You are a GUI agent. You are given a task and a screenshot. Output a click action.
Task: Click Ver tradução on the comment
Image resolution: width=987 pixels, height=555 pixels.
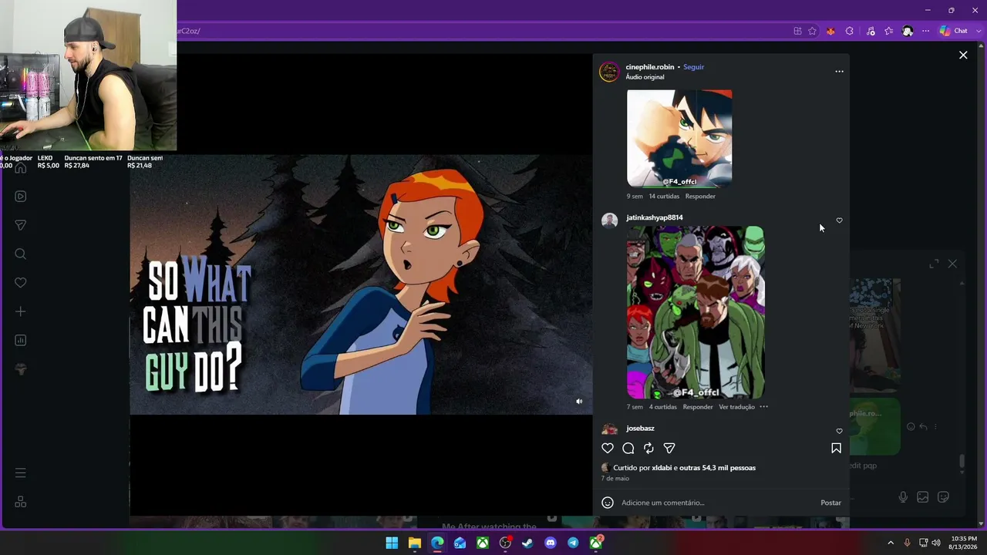pos(736,407)
